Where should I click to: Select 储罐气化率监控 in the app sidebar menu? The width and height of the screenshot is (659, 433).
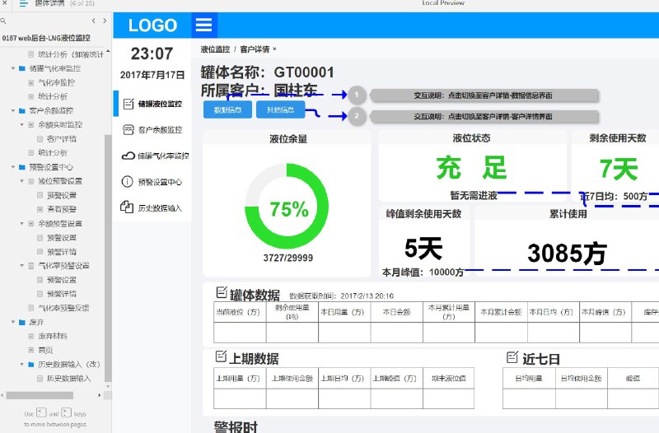point(152,156)
